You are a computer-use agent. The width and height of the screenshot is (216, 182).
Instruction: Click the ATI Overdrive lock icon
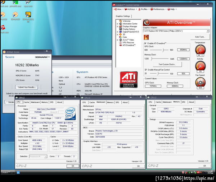tap(146, 37)
